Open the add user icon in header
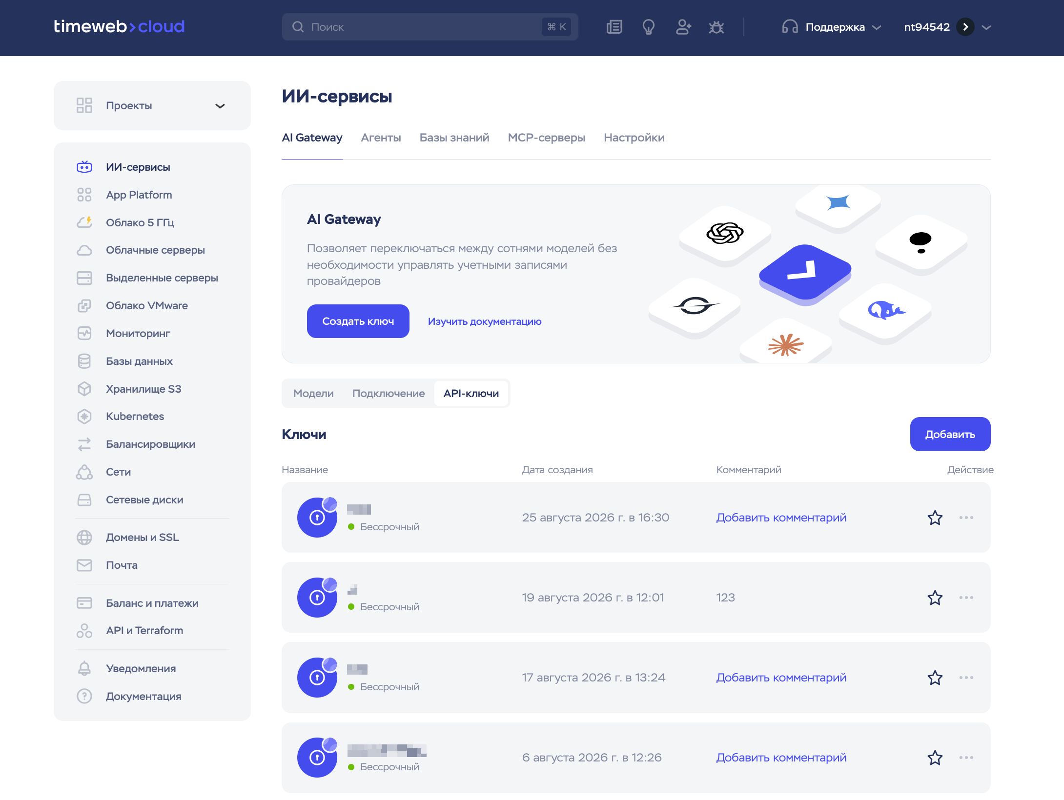Image resolution: width=1064 pixels, height=800 pixels. click(x=683, y=27)
